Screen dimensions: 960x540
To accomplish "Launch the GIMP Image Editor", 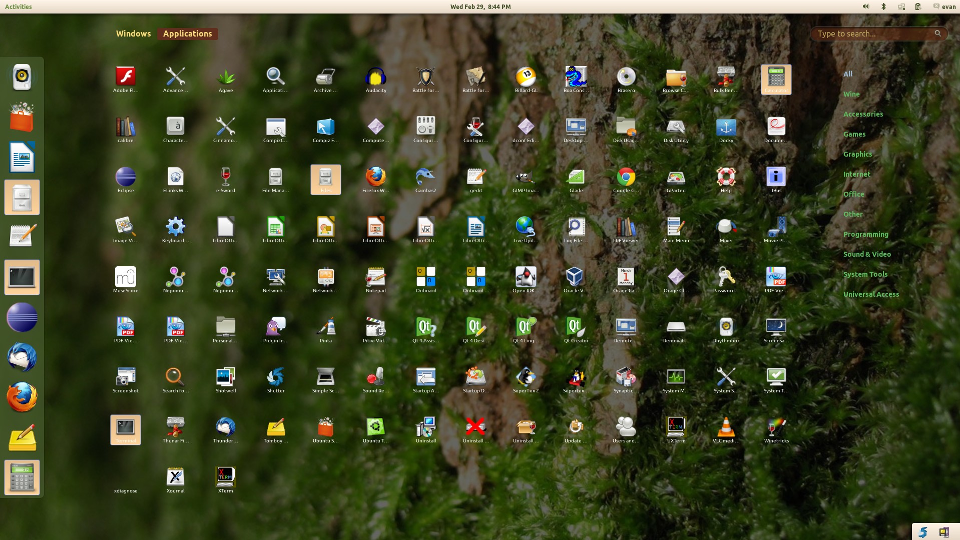I will point(526,180).
